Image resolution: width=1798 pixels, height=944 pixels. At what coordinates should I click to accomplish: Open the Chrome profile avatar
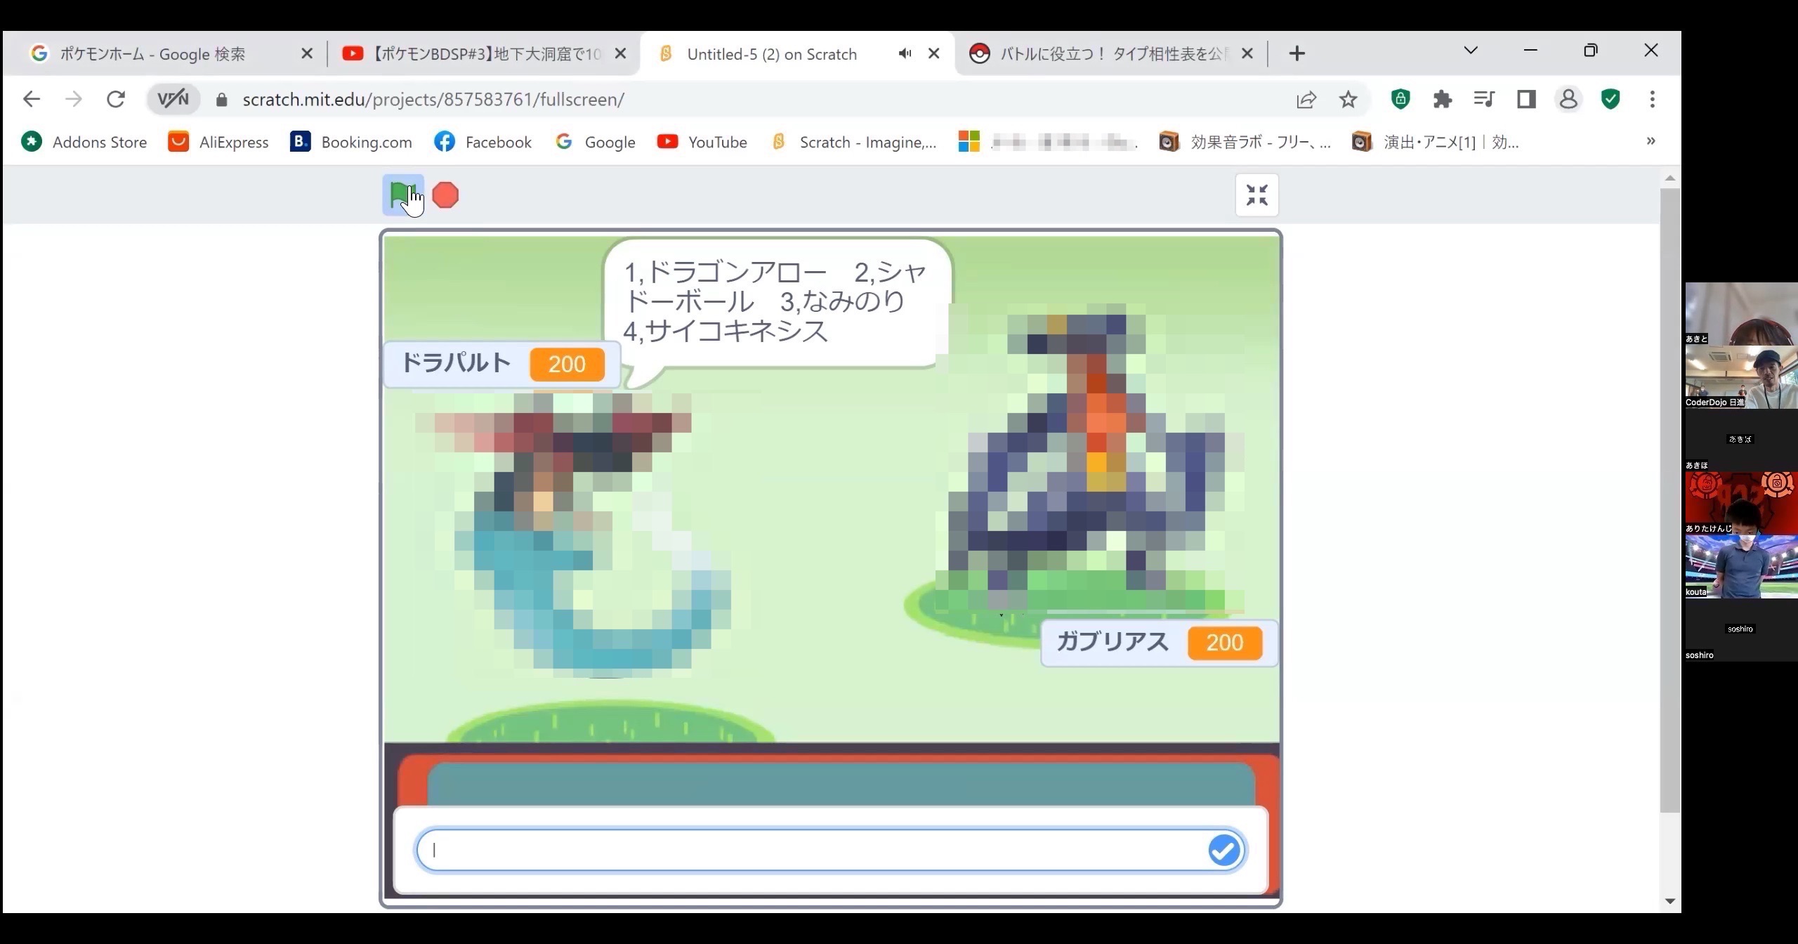[x=1568, y=99]
